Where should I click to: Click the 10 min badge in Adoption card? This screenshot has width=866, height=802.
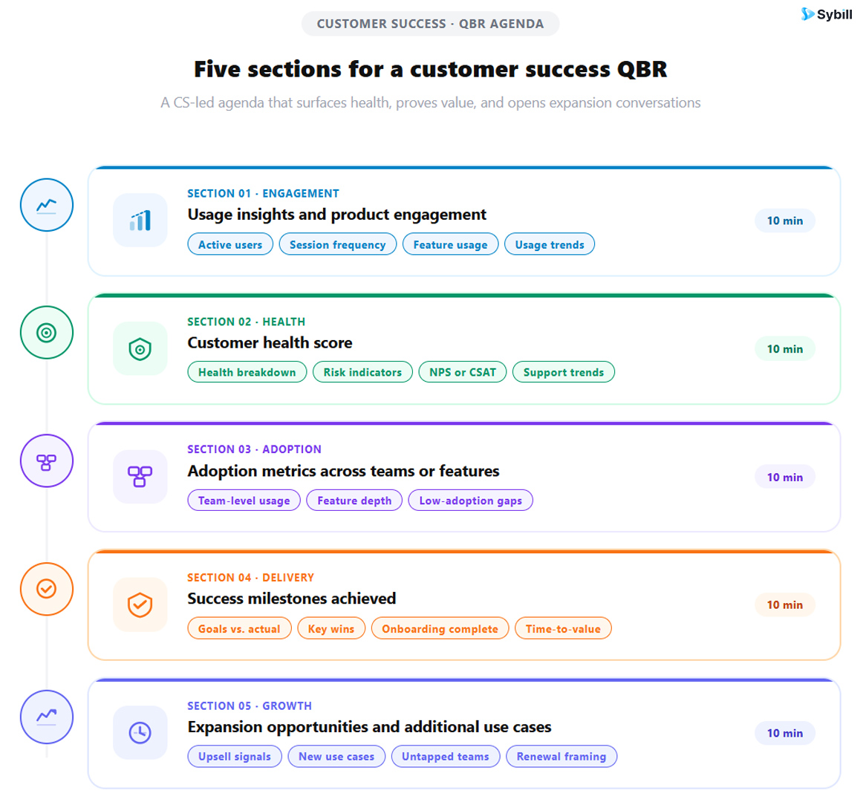[785, 477]
